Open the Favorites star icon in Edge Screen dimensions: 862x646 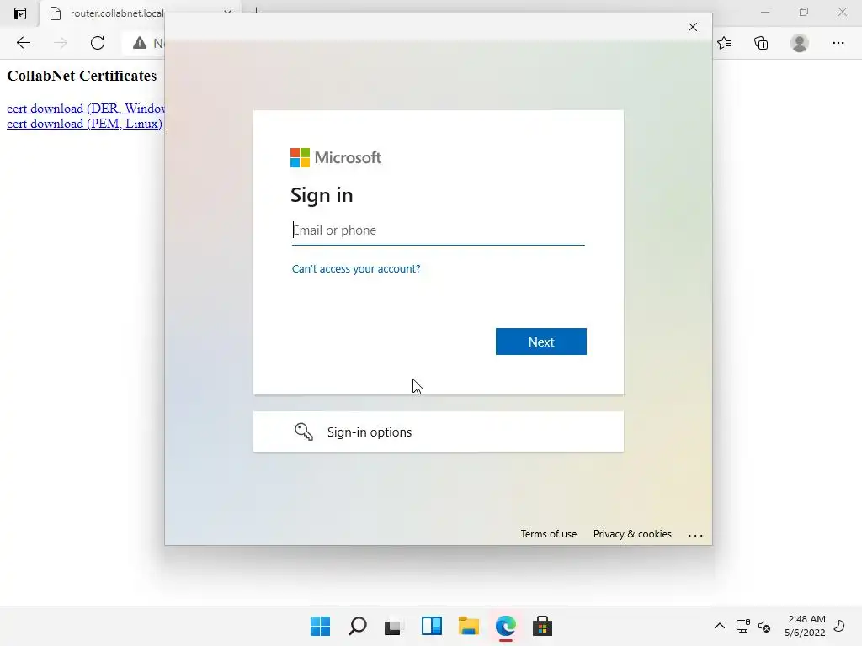pyautogui.click(x=725, y=43)
